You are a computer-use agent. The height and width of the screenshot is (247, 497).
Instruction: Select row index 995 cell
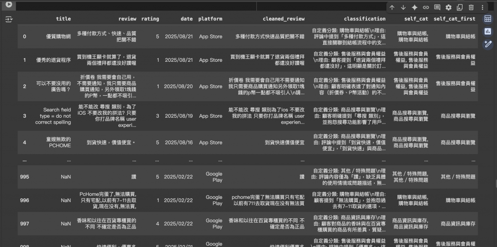(x=24, y=177)
